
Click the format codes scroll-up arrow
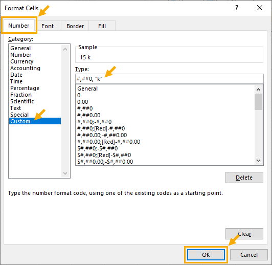click(258, 90)
